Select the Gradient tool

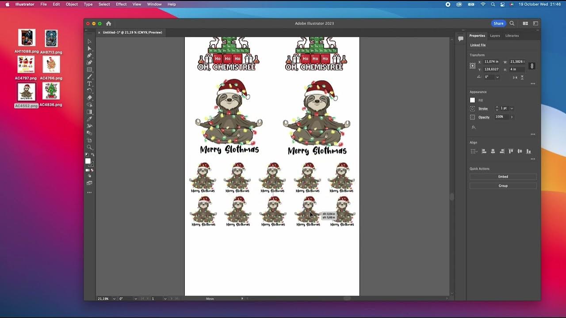click(x=89, y=112)
